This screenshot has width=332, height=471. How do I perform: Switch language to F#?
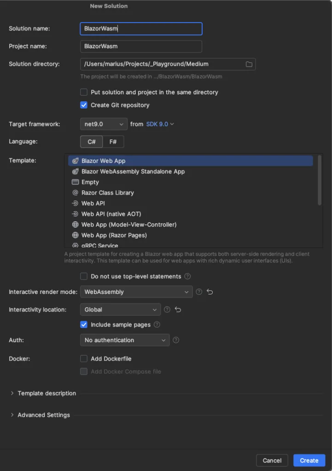coord(112,142)
